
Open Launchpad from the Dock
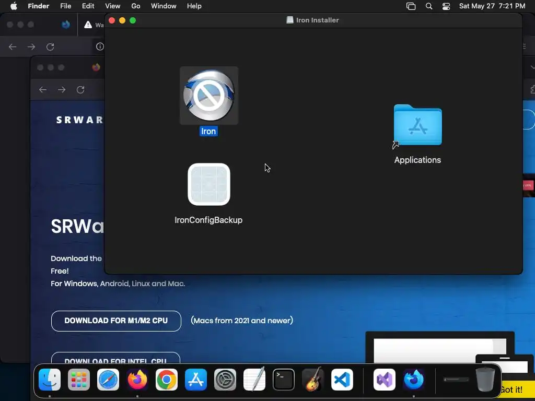(79, 380)
